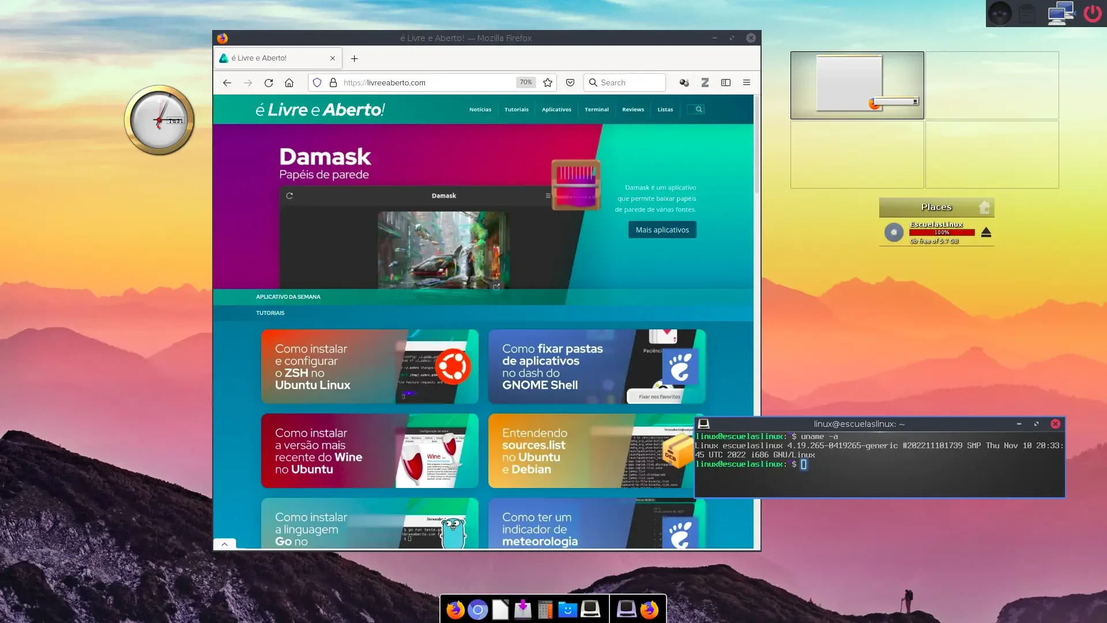
Task: Switch to the top-right workspace
Action: (x=992, y=85)
